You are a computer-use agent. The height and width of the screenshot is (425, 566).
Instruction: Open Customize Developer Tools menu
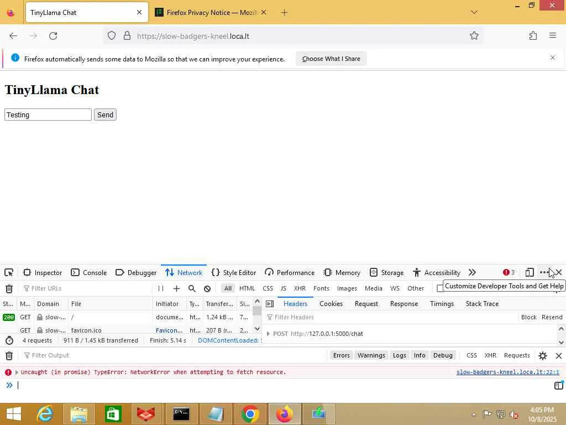(544, 272)
